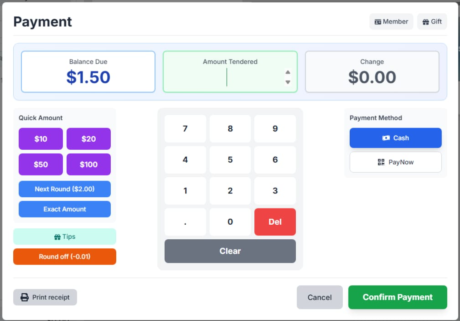The height and width of the screenshot is (321, 460).
Task: Cancel the payment dialog
Action: tap(319, 297)
